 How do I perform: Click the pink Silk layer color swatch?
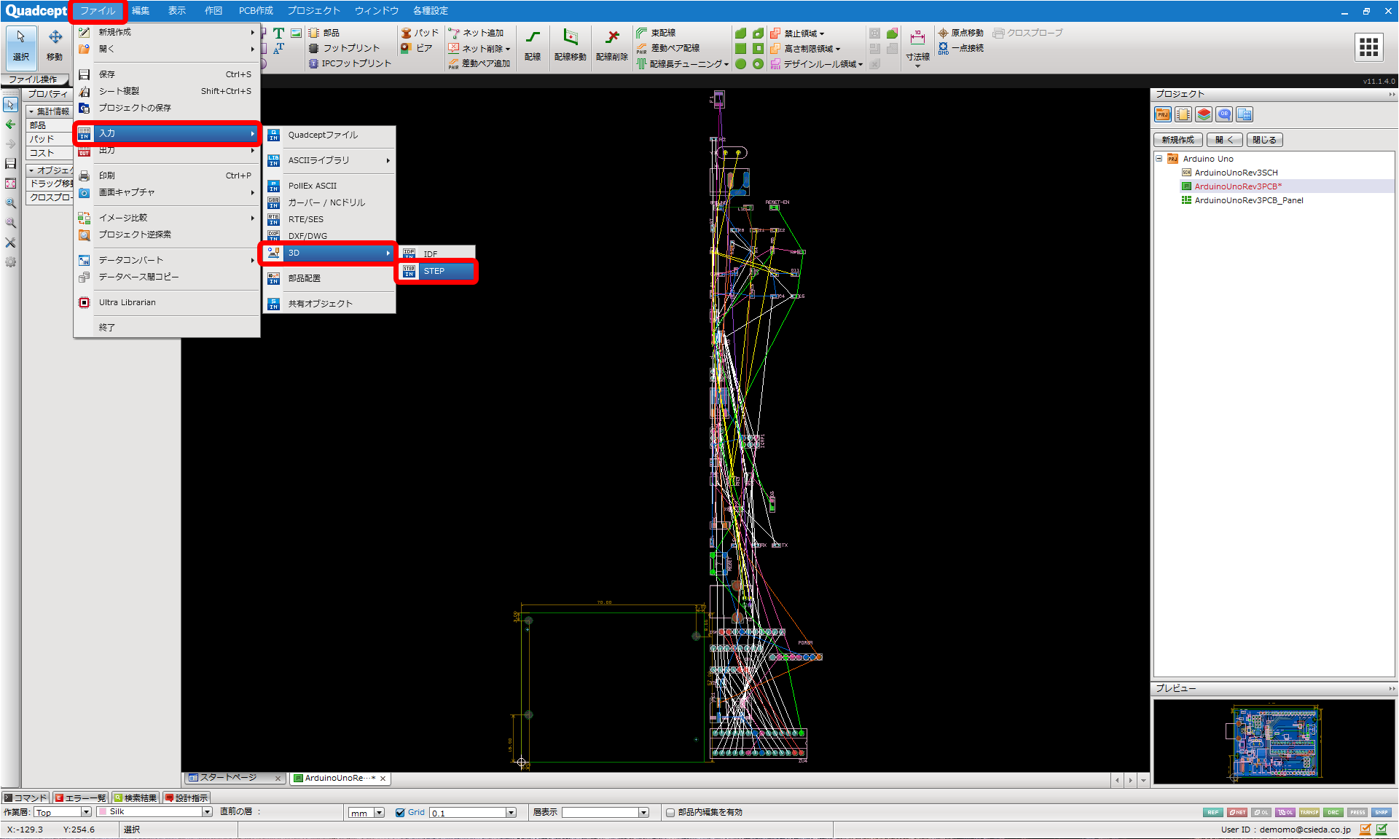click(103, 812)
